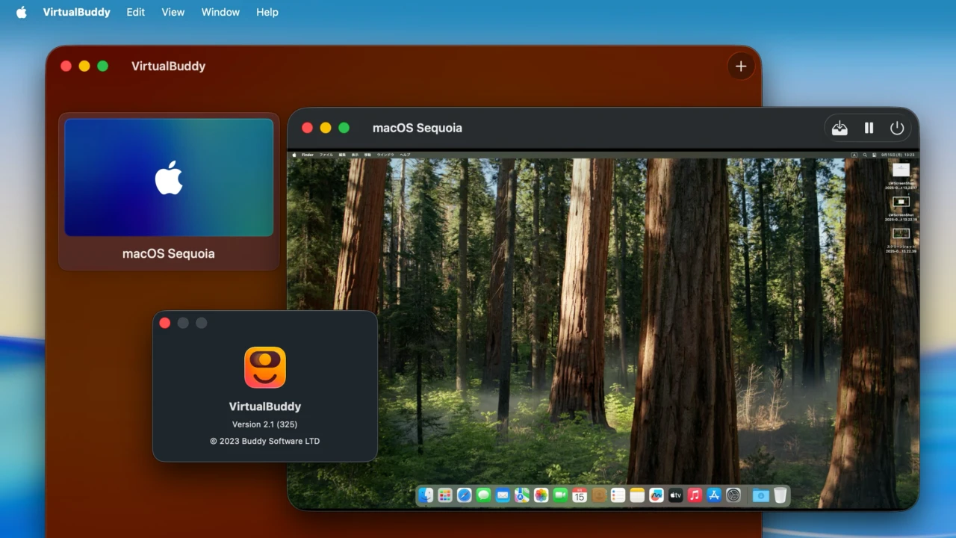Screen dimensions: 956x538
Task: Select the macOS Sequoia VM thumbnail
Action: click(168, 177)
